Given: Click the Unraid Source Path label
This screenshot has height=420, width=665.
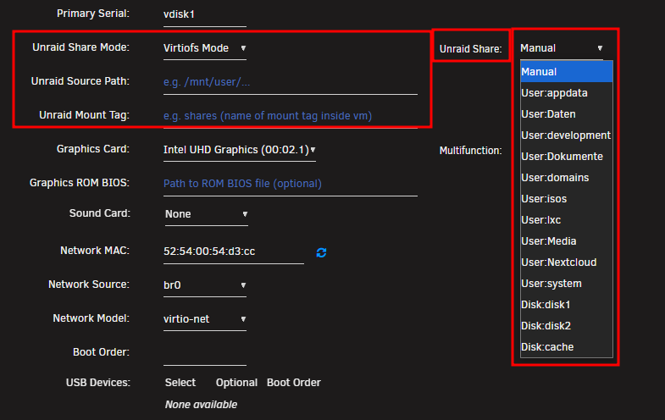Looking at the screenshot, I should 80,81.
